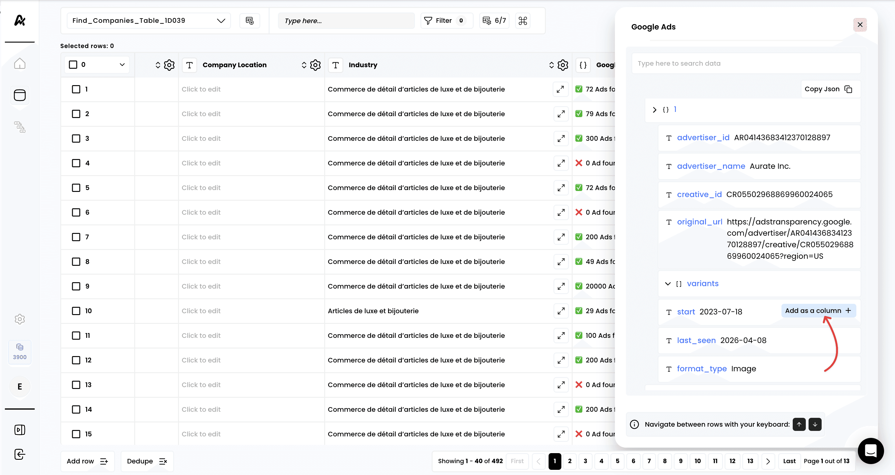Viewport: 895px width, 475px height.
Task: Check the row 5 checkbox
Action: tap(76, 188)
